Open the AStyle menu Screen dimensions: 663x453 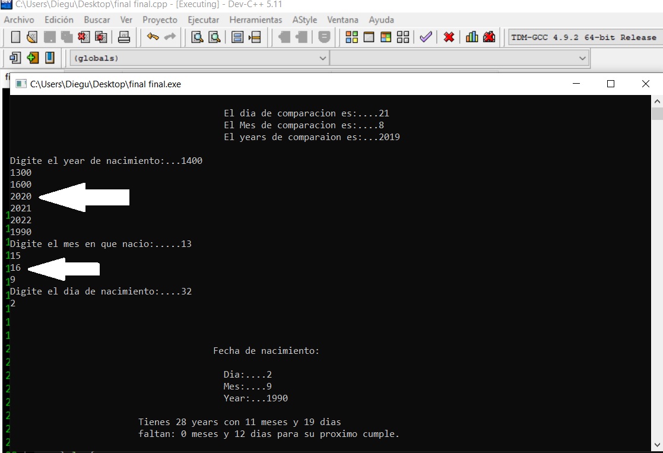[304, 20]
